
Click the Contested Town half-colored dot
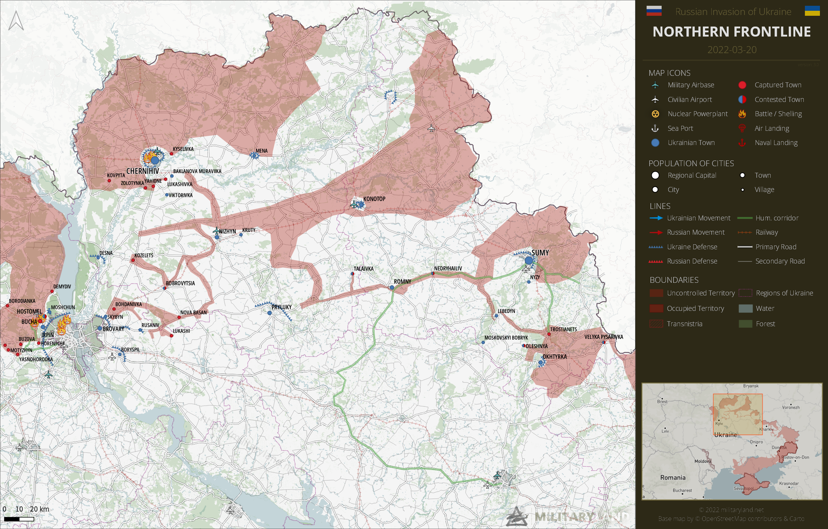click(742, 100)
